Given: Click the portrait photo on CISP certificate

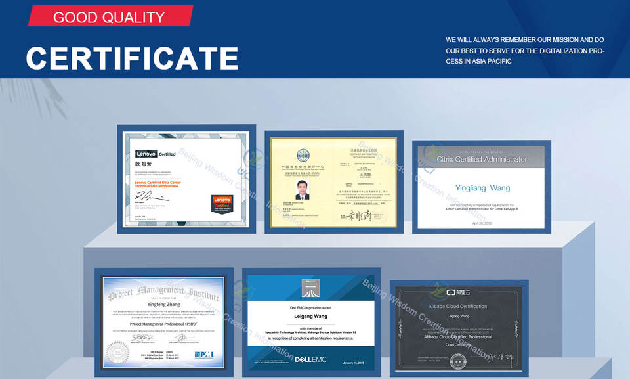Looking at the screenshot, I should tap(303, 189).
